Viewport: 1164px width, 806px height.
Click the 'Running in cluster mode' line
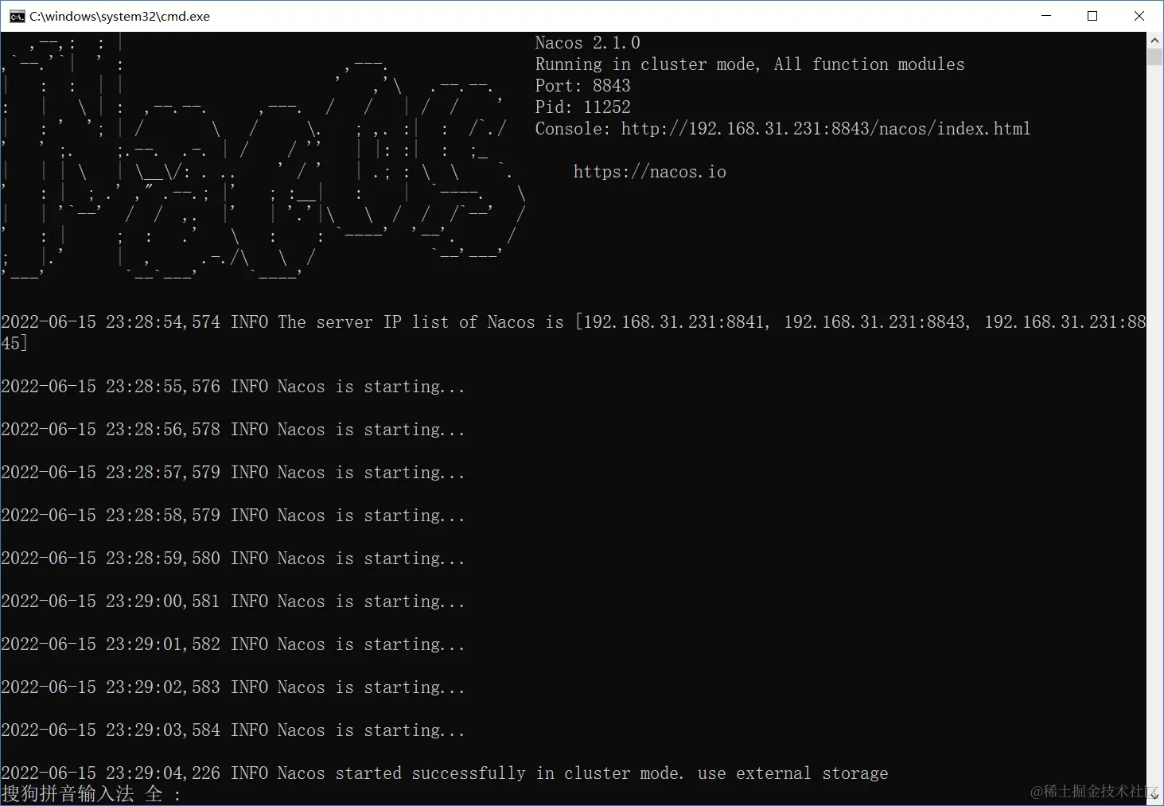[x=750, y=64]
